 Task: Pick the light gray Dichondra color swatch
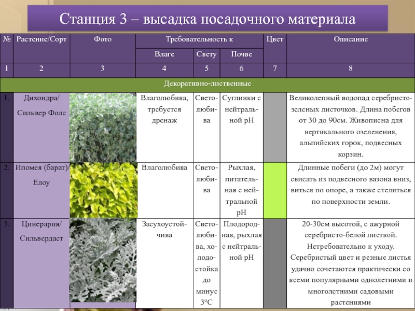[x=274, y=126]
